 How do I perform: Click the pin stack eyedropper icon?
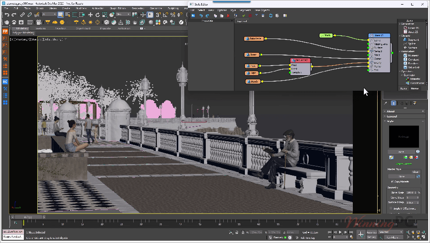pyautogui.click(x=385, y=103)
